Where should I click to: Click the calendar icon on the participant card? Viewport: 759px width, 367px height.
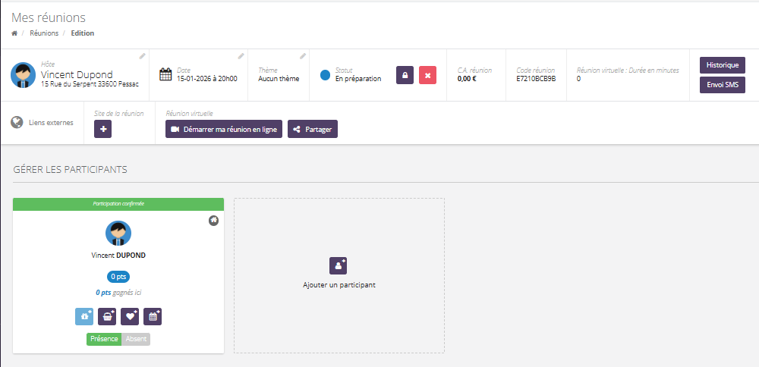point(153,316)
